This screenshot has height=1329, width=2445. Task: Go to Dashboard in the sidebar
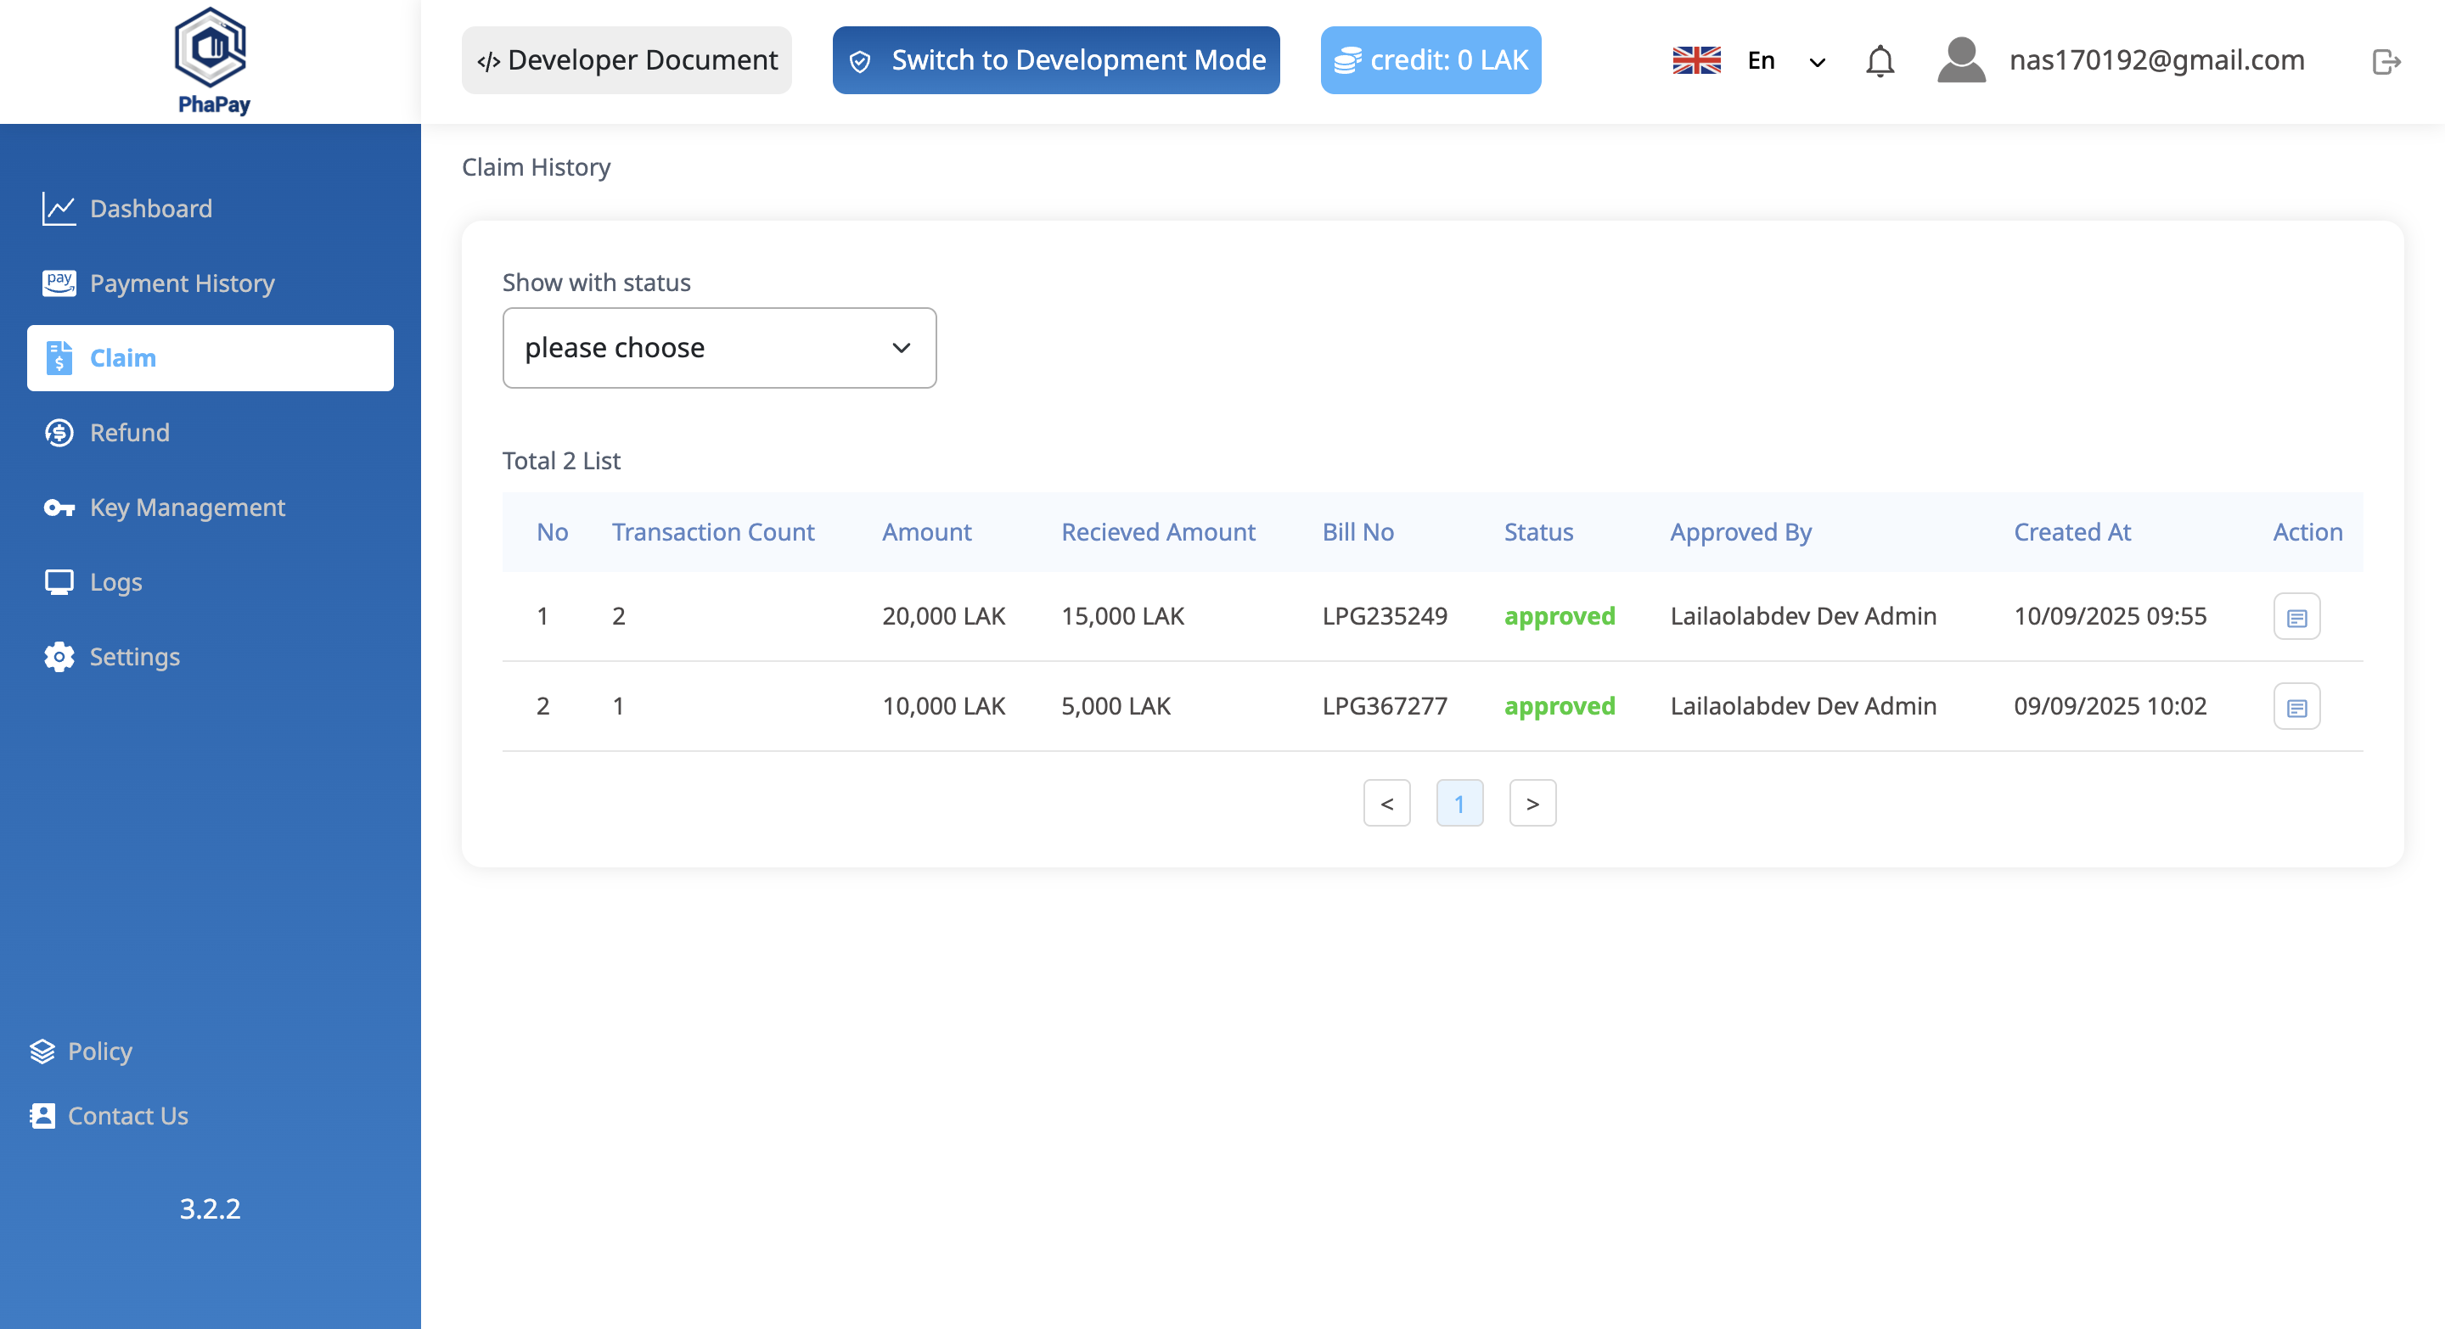(150, 209)
